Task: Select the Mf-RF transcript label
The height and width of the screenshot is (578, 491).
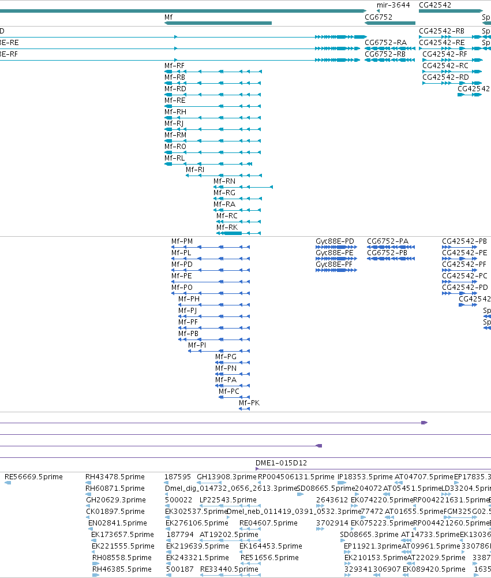Action: 174,66
